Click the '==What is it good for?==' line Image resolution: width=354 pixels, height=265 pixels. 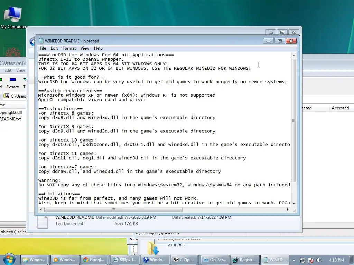coord(71,77)
